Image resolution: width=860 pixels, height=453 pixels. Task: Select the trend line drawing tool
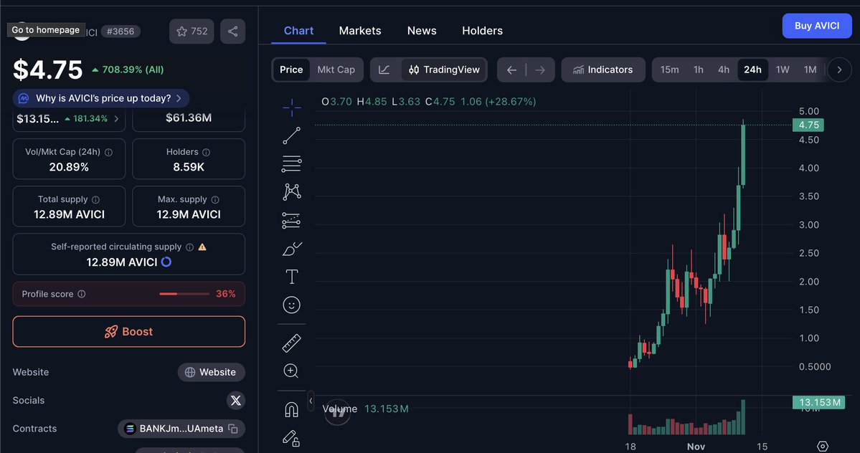(291, 135)
